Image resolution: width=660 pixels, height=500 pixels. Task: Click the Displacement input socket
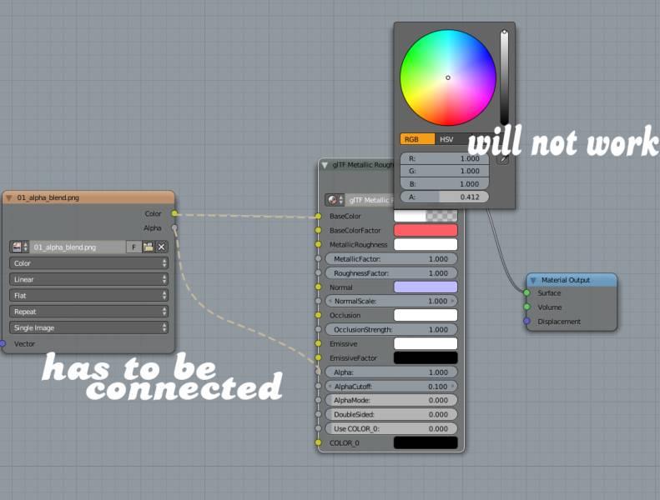526,322
